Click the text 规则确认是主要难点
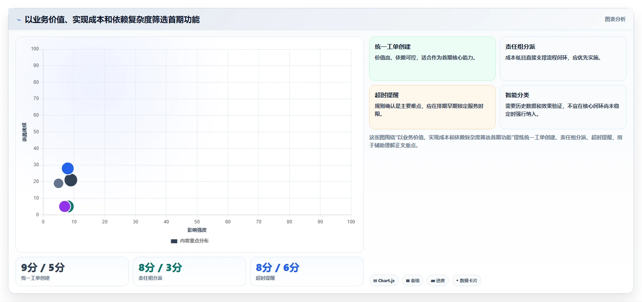642x302 pixels. (x=398, y=106)
